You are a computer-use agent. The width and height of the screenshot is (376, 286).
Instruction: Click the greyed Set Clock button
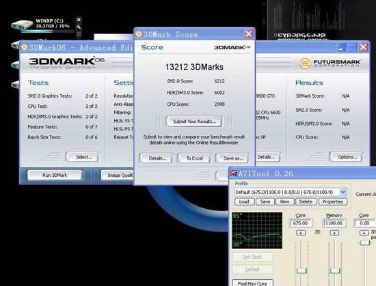tap(252, 257)
